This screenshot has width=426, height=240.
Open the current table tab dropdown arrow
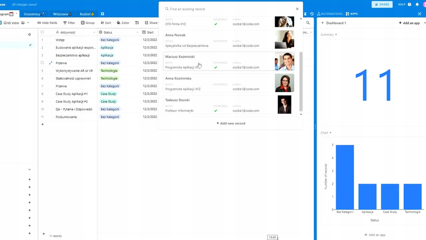(x=17, y=14)
